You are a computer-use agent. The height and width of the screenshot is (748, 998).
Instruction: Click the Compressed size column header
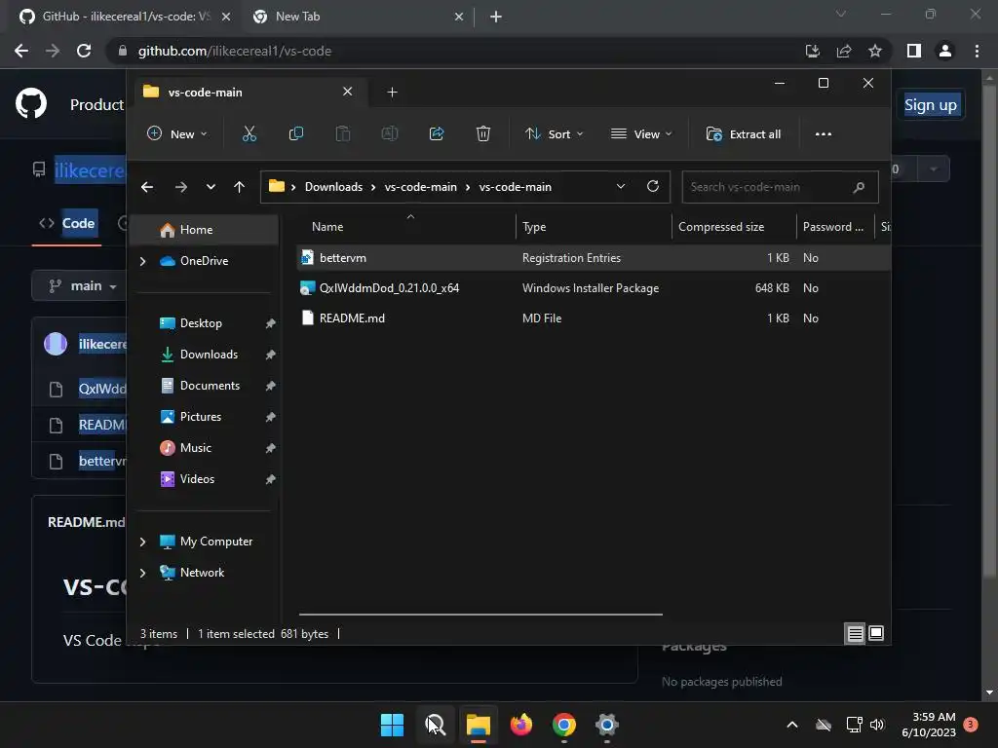[x=734, y=226]
